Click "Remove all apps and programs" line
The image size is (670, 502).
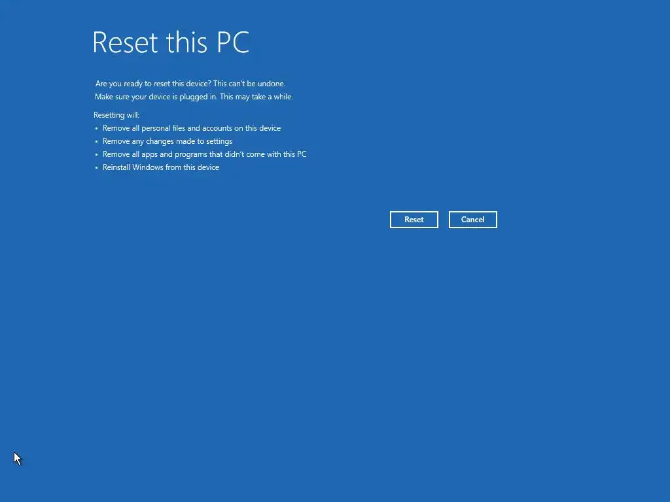204,154
